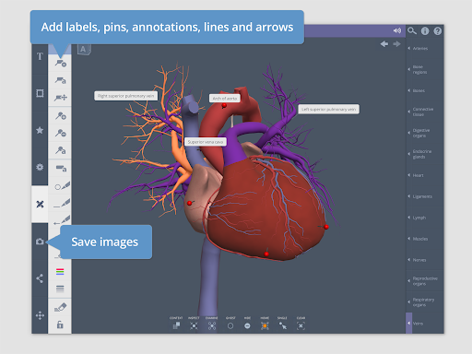Select the Text tool in the left sidebar
Image resolution: width=472 pixels, height=354 pixels.
[x=40, y=56]
